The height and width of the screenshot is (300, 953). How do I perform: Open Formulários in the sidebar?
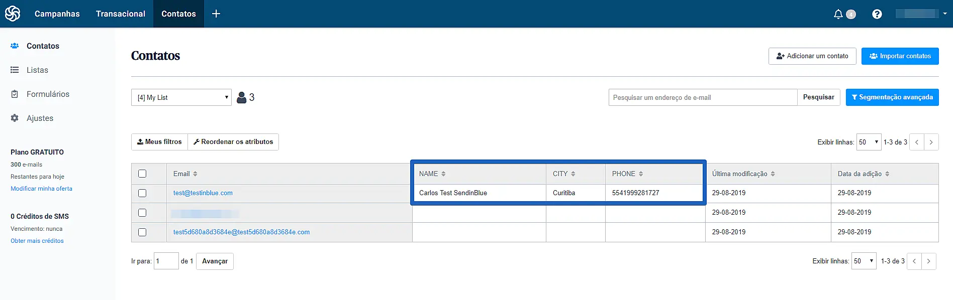point(48,94)
